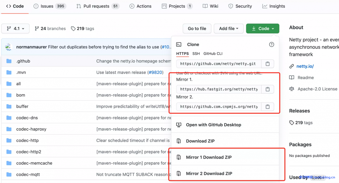Click the HTTPS clone URL text field

[218, 64]
